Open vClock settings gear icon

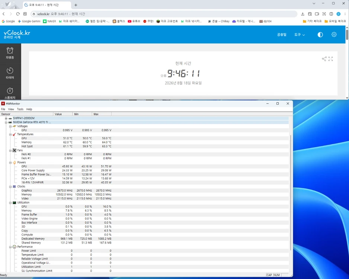(x=334, y=35)
